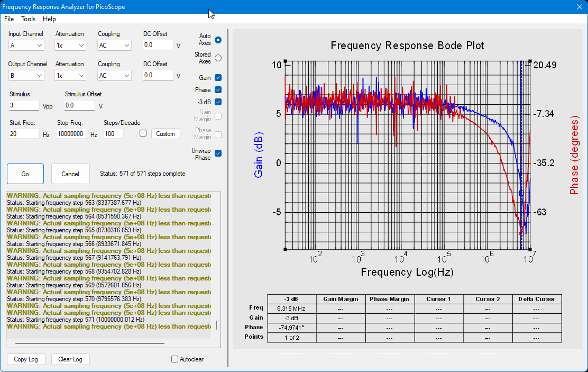Click the -3 dB marker on plot

[521, 193]
